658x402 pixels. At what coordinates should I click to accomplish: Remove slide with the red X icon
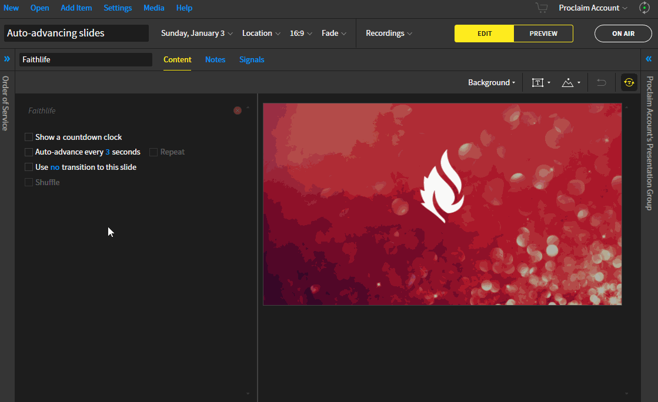(238, 110)
